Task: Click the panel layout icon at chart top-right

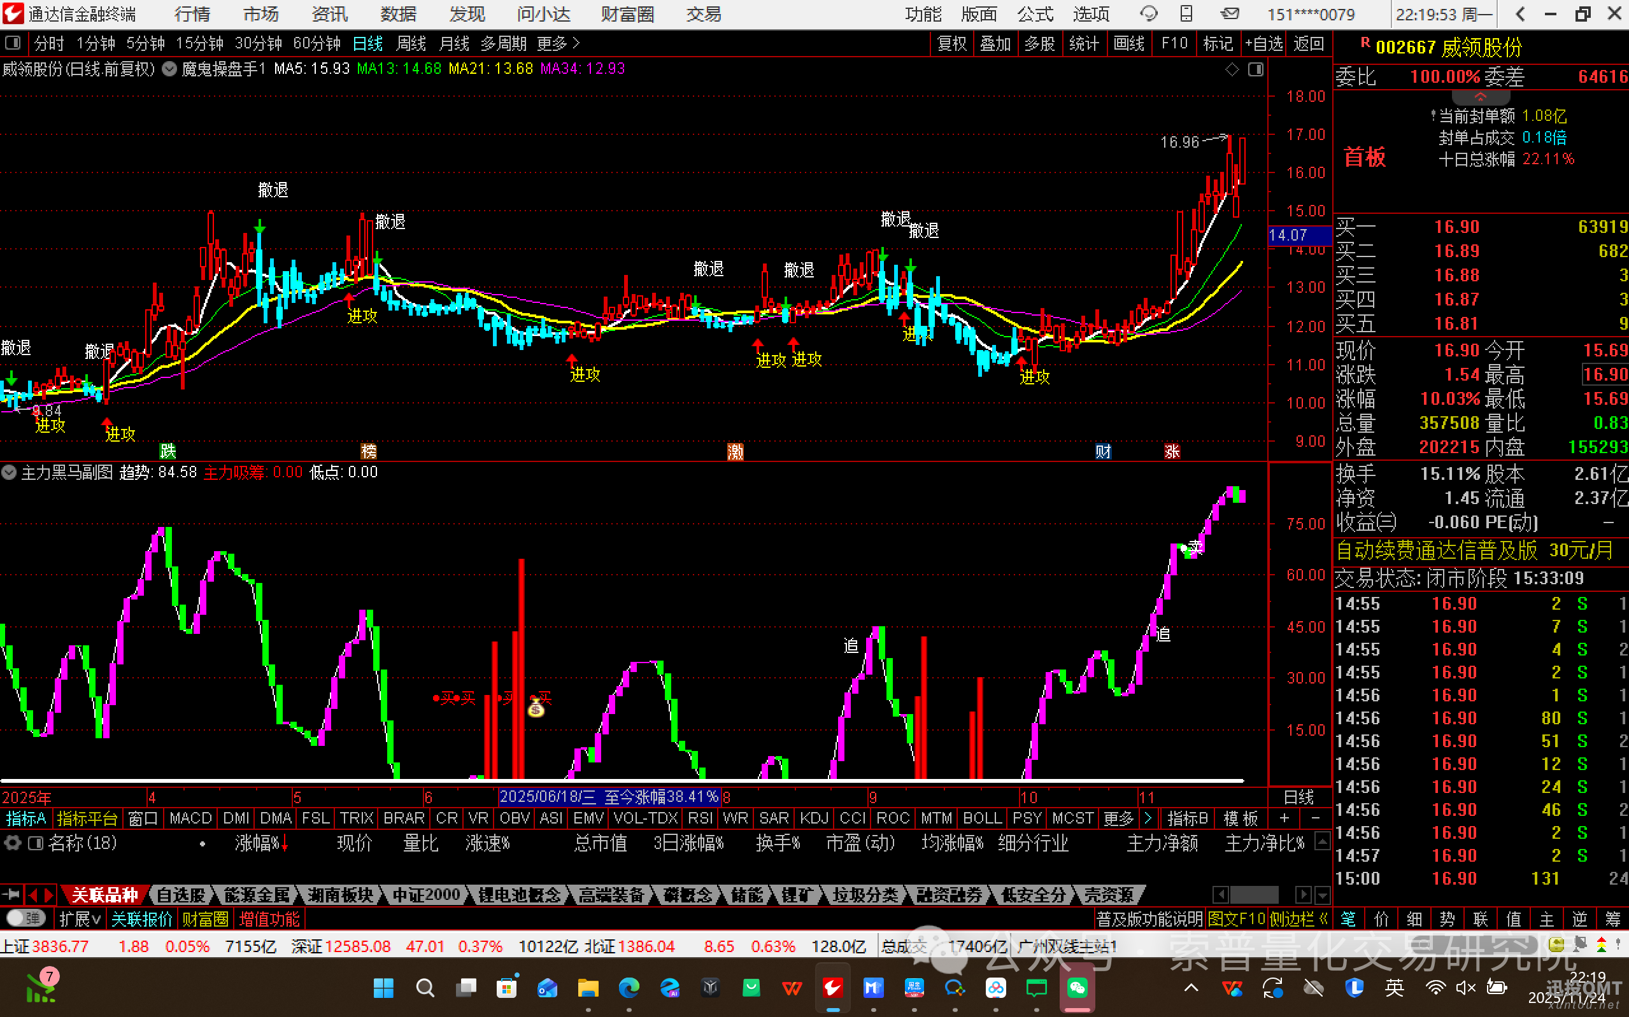Action: point(1256,69)
